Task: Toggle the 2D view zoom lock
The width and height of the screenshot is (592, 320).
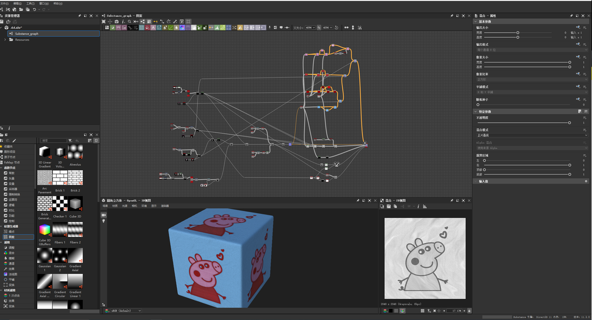Action: pos(469,311)
